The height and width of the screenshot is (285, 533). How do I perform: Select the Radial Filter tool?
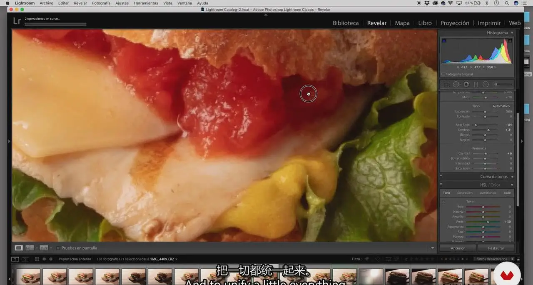click(x=486, y=84)
